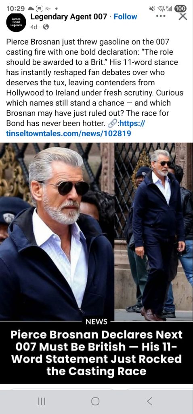The height and width of the screenshot is (414, 193).
Task: Tap the globe public-audience icon
Action: [x=46, y=27]
